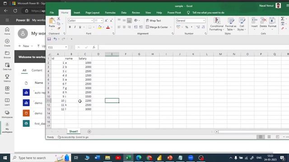
Task: Click Create in Power BI sidebar
Action: [7, 43]
